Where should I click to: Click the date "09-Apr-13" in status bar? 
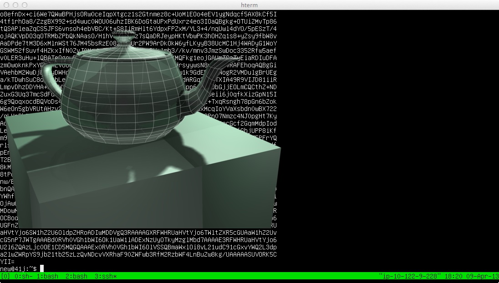pos(483,276)
